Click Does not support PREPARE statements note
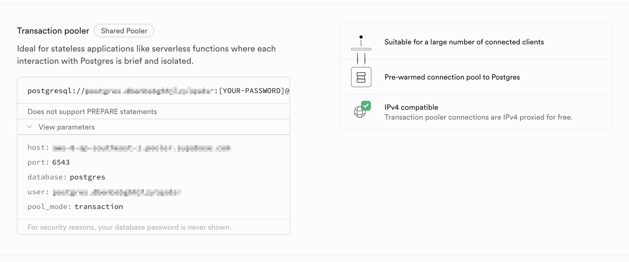 (92, 112)
